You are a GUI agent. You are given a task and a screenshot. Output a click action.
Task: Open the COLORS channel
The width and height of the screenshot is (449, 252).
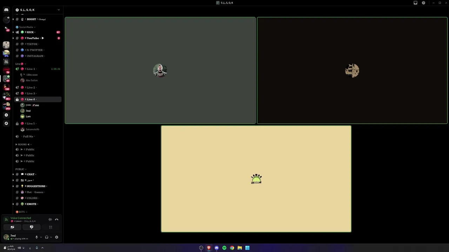(x=38, y=198)
